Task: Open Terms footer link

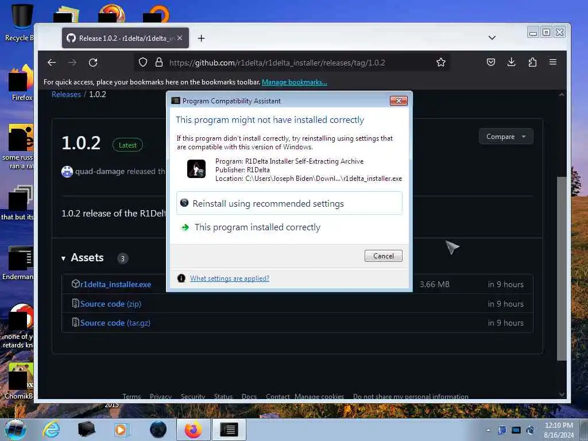Action: [131, 396]
